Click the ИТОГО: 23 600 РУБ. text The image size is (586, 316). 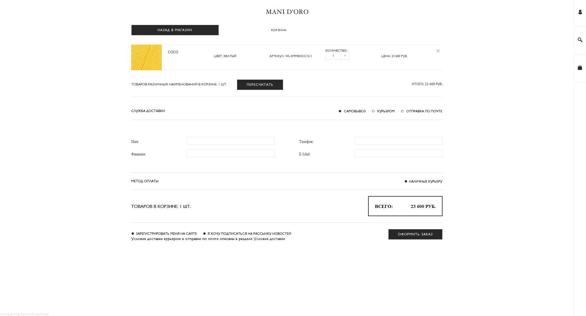[x=427, y=84]
